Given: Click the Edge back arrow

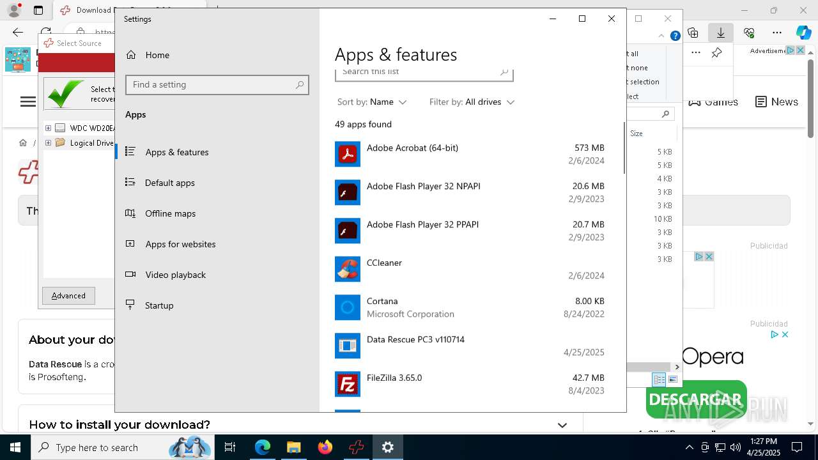Looking at the screenshot, I should tap(18, 32).
